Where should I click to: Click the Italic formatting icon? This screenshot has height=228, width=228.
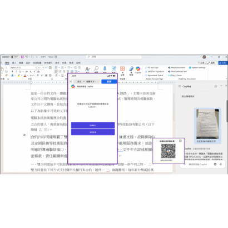[x=16, y=72]
